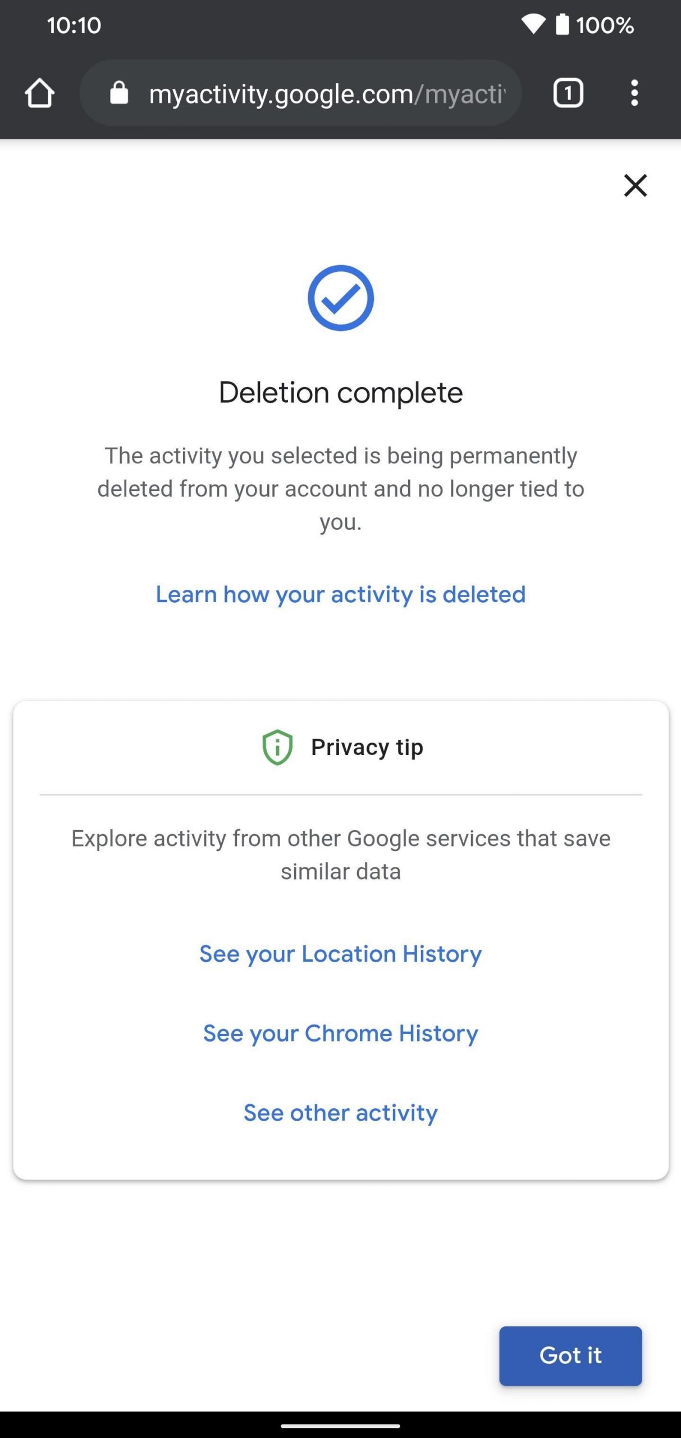The width and height of the screenshot is (681, 1438).
Task: Tap the Deletion complete heading
Action: pos(340,393)
